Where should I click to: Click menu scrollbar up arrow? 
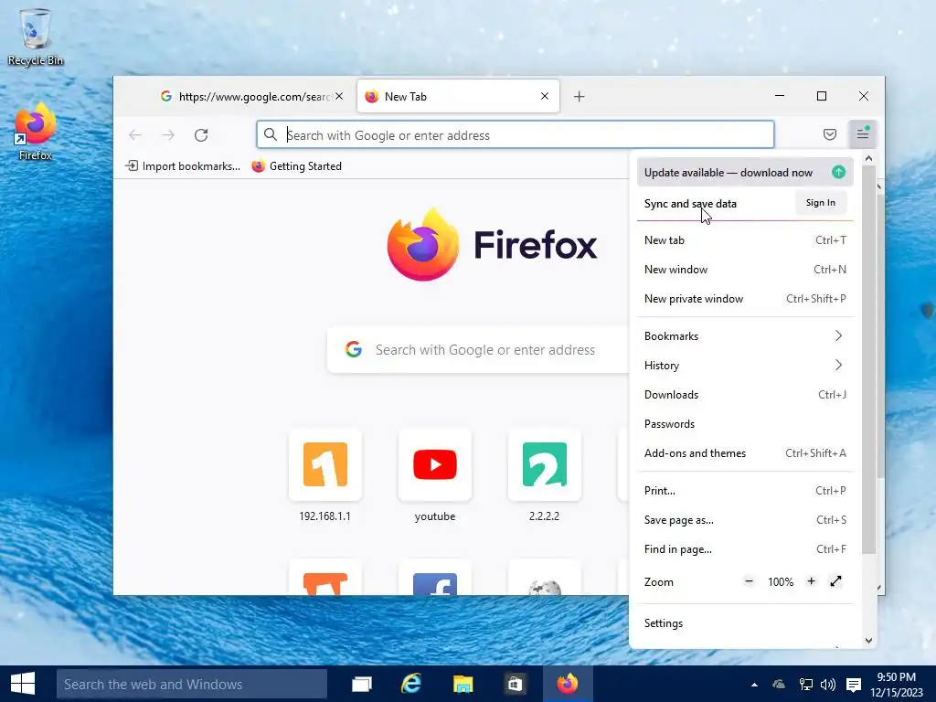(868, 159)
